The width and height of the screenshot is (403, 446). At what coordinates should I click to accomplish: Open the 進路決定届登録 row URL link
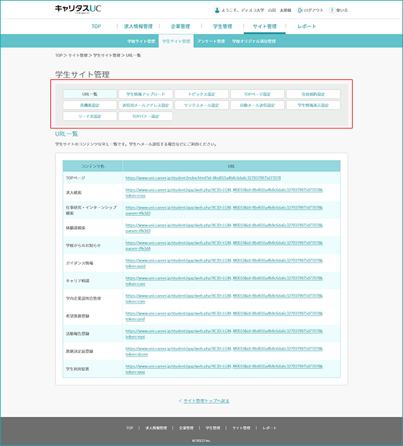tap(224, 352)
